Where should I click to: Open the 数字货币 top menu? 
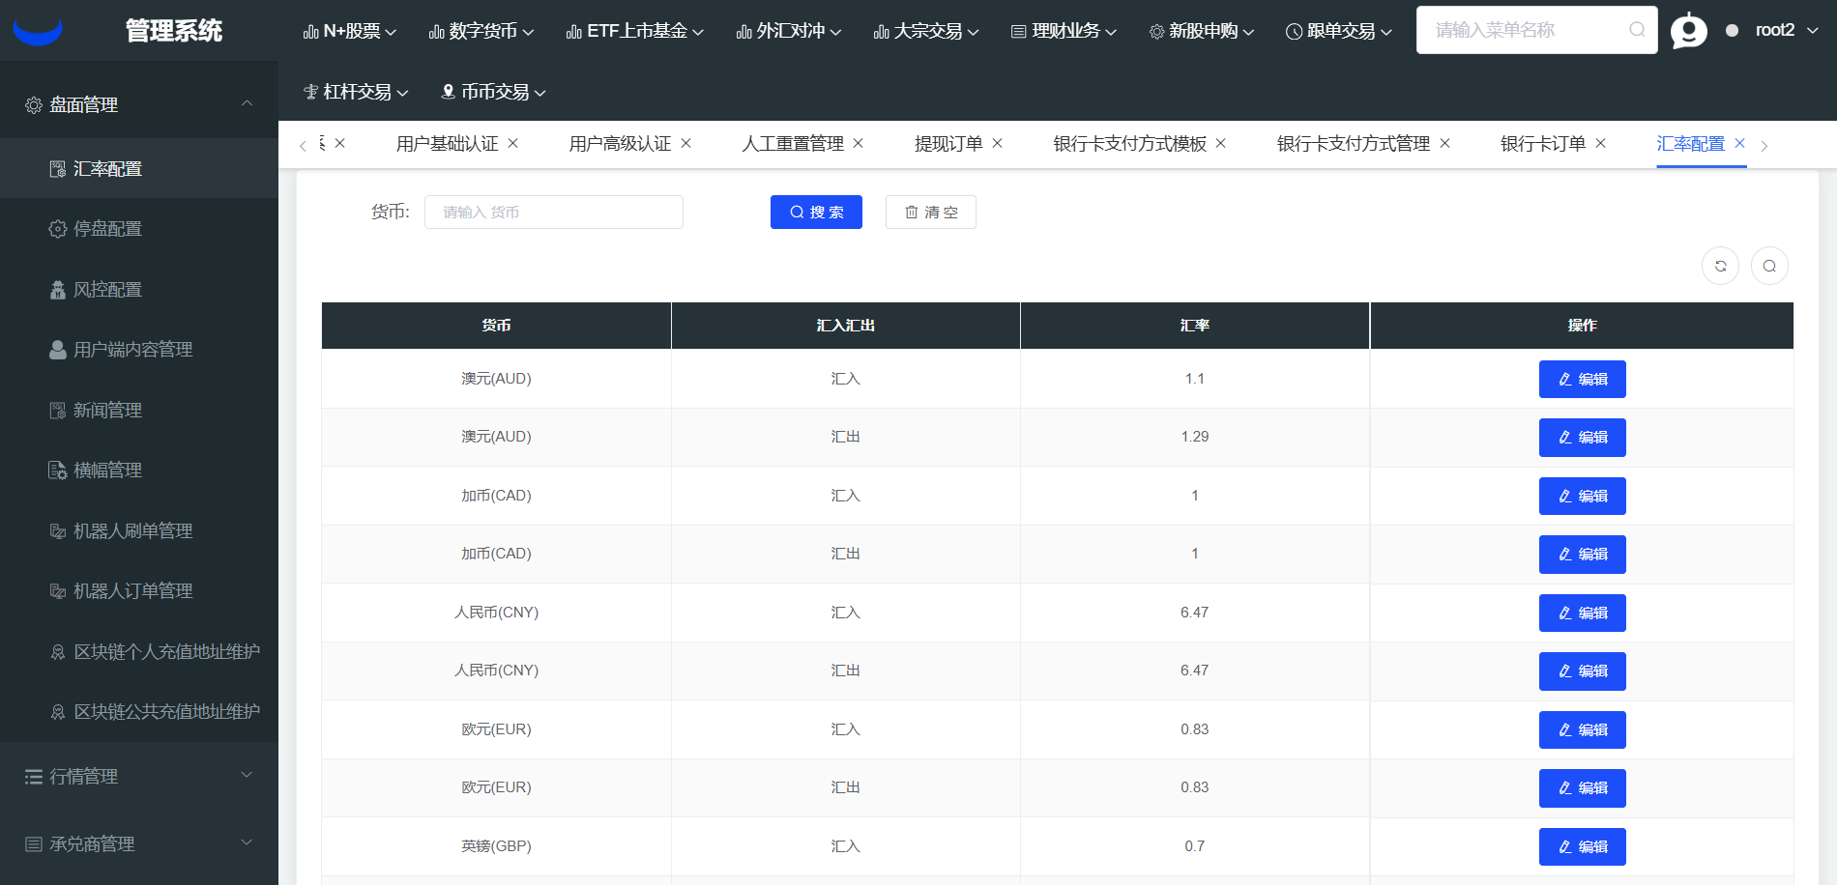point(481,31)
